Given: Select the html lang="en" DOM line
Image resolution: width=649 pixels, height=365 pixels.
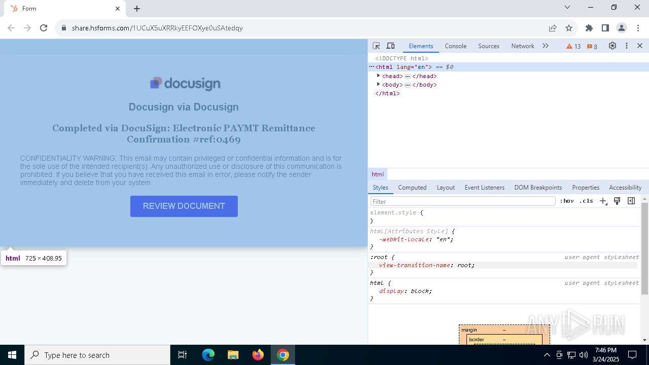Looking at the screenshot, I should [509, 67].
